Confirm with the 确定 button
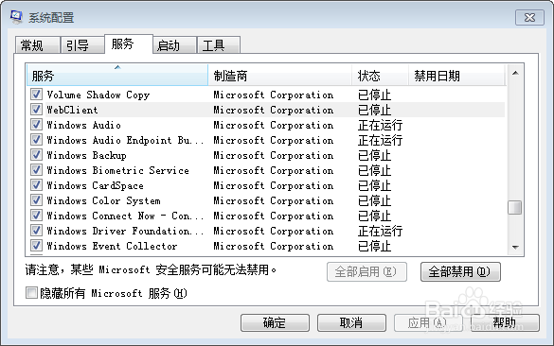This screenshot has height=346, width=554. [x=275, y=322]
